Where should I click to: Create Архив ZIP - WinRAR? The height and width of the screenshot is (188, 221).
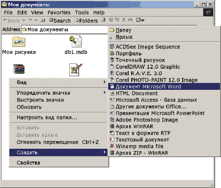(x=164, y=153)
